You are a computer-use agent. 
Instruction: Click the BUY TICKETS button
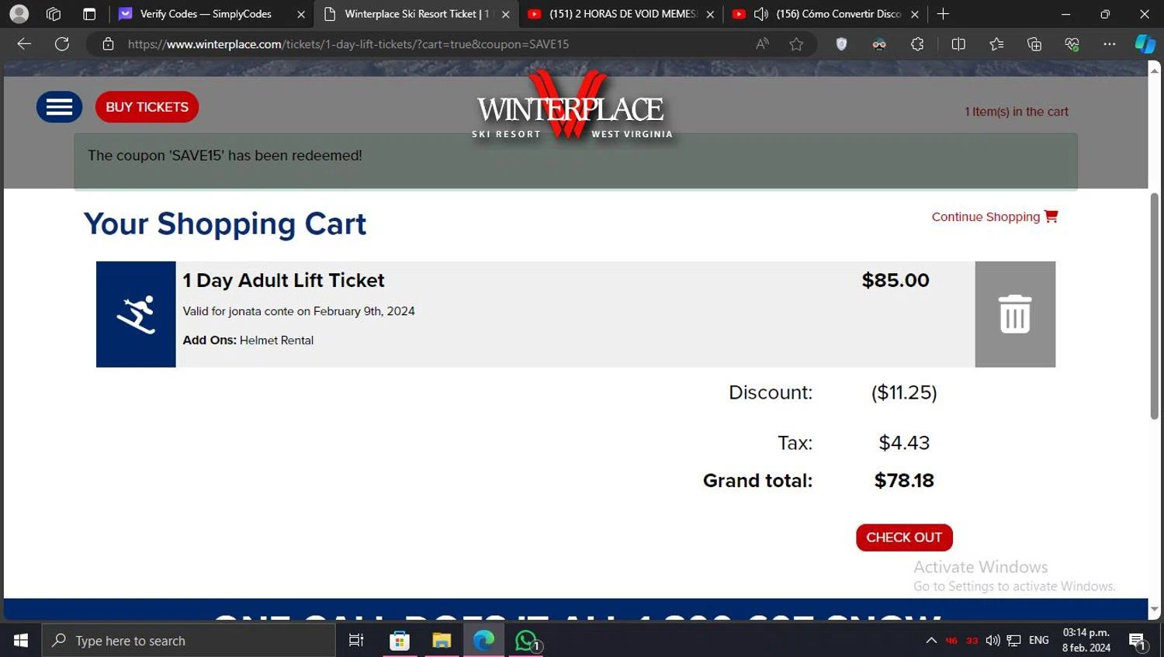[147, 107]
